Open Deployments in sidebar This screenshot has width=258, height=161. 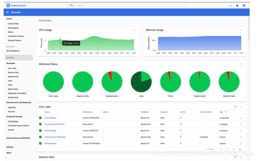click(13, 77)
